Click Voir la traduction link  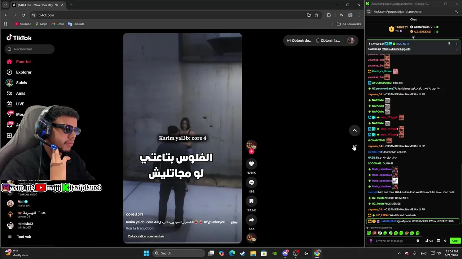pos(140,228)
